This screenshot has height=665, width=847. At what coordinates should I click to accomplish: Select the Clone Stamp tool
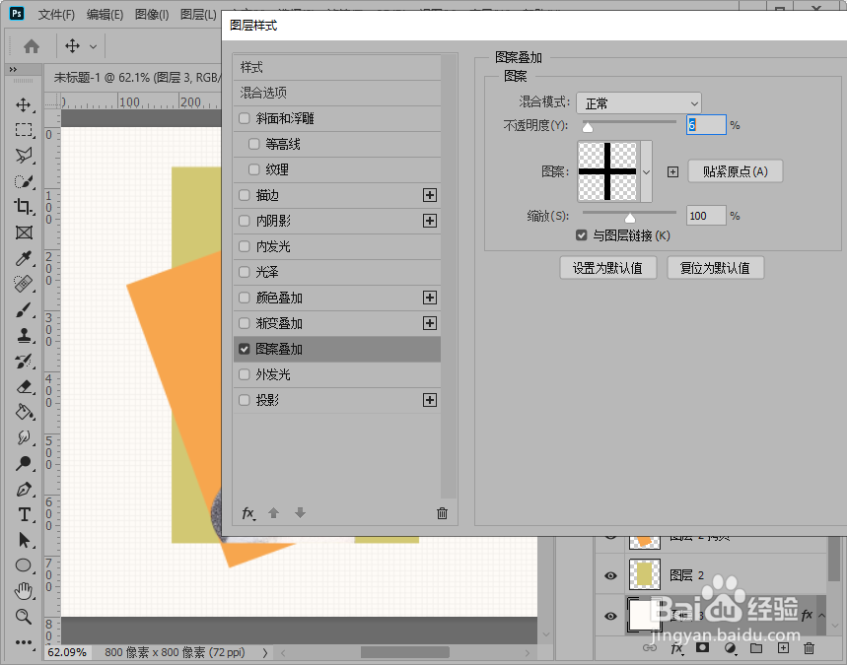24,335
